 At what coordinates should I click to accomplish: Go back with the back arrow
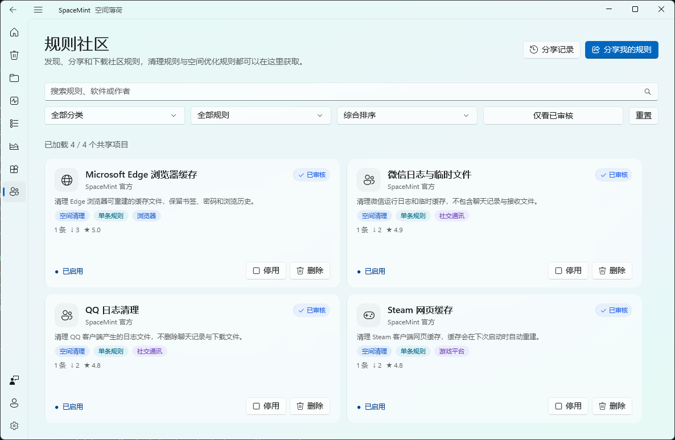pyautogui.click(x=13, y=10)
